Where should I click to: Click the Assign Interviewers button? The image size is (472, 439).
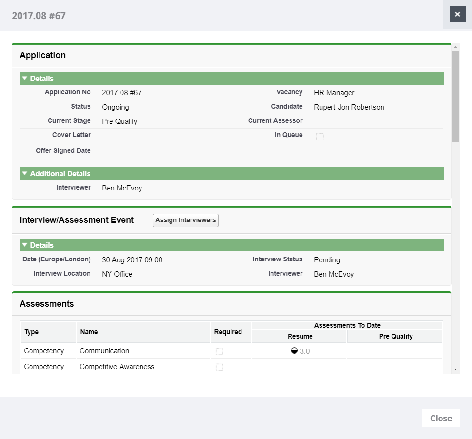click(x=185, y=220)
